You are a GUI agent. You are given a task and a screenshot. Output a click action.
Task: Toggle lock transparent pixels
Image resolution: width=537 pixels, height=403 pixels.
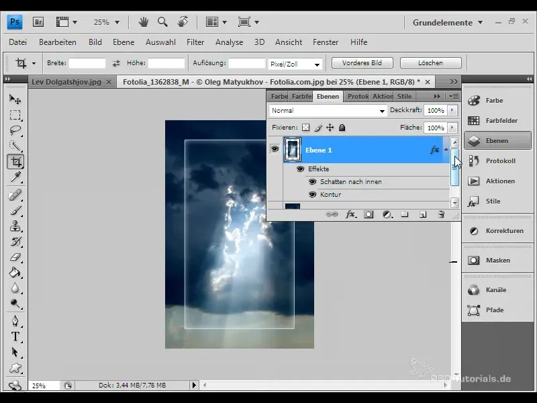306,128
